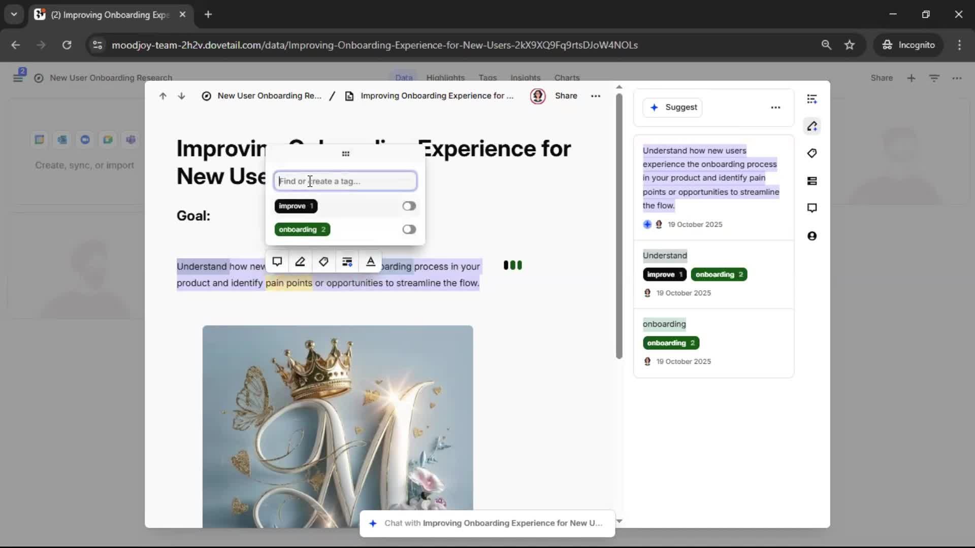Viewport: 975px width, 548px height.
Task: Open the more options menu beside Suggest
Action: coord(775,108)
